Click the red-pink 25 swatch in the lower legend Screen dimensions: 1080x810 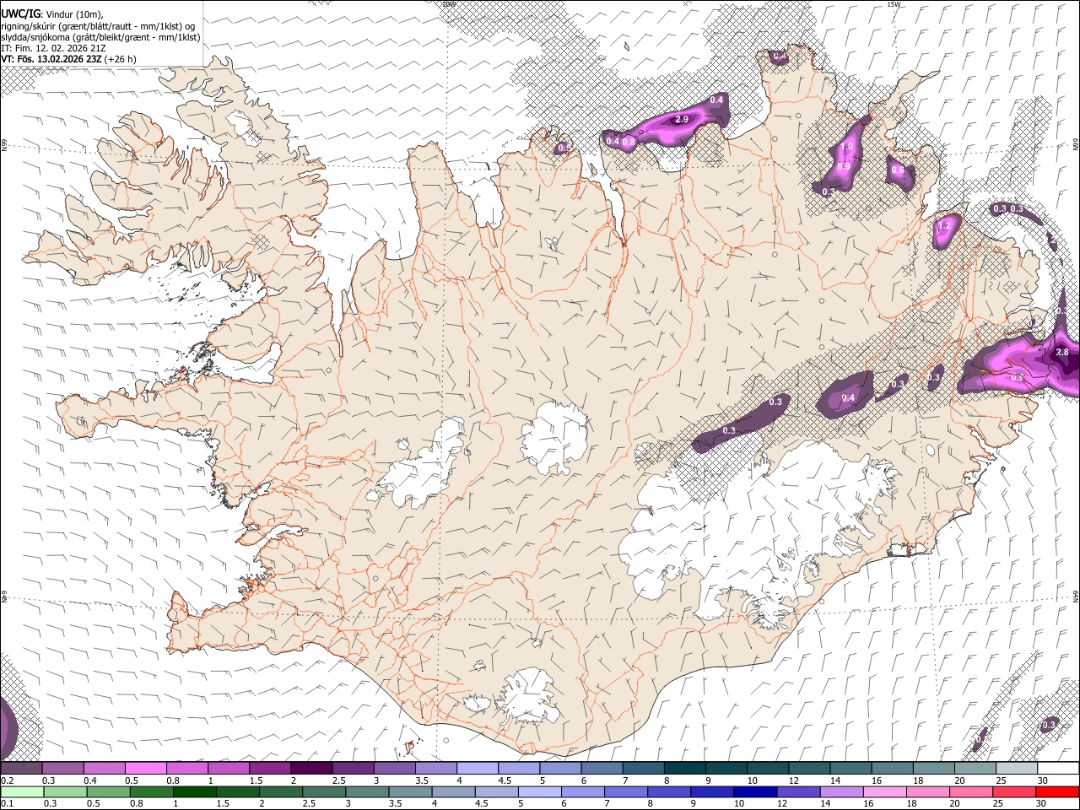[1013, 792]
